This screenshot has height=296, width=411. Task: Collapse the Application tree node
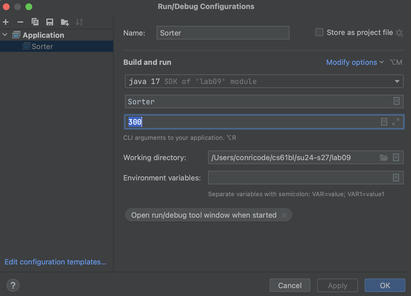5,35
